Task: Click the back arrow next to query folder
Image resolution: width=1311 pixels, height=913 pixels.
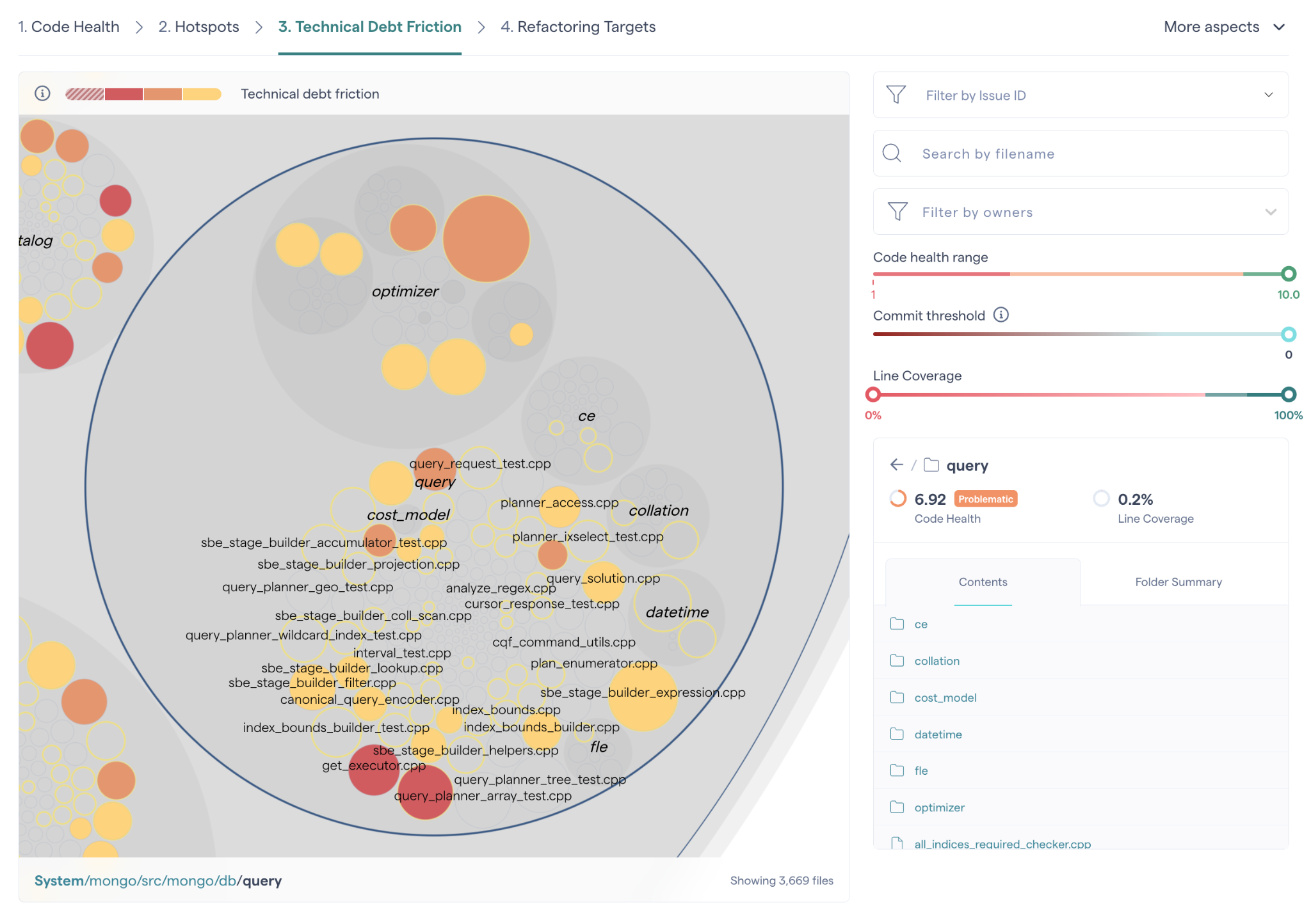Action: [x=896, y=464]
